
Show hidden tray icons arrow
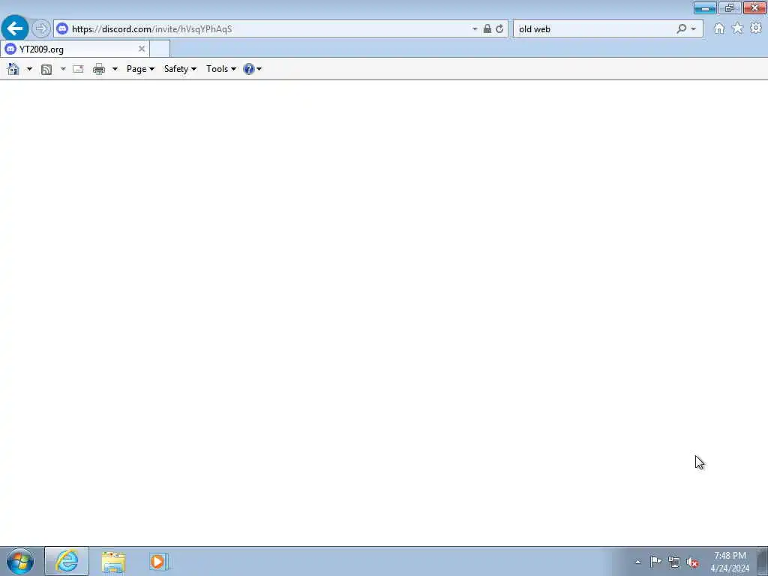point(637,562)
